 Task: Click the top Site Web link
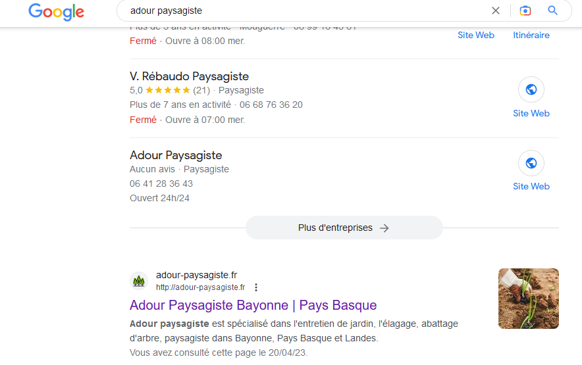click(475, 36)
